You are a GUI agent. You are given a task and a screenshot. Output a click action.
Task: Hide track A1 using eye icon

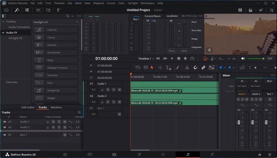point(5,122)
